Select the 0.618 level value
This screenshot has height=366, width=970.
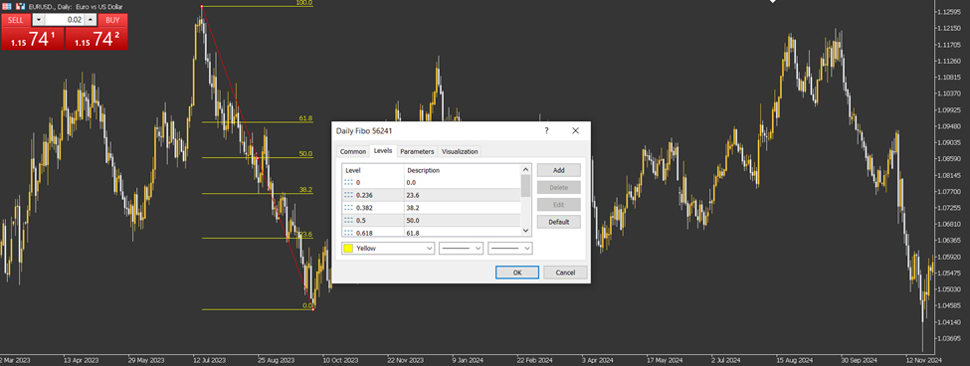click(x=365, y=233)
